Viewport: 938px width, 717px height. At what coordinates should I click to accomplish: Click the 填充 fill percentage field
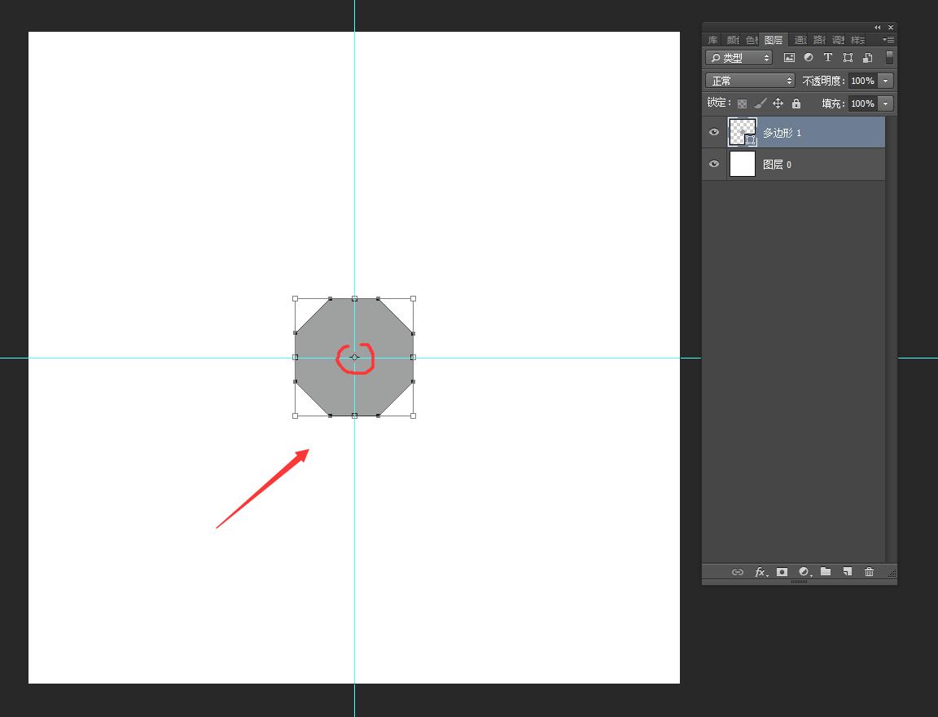point(862,103)
